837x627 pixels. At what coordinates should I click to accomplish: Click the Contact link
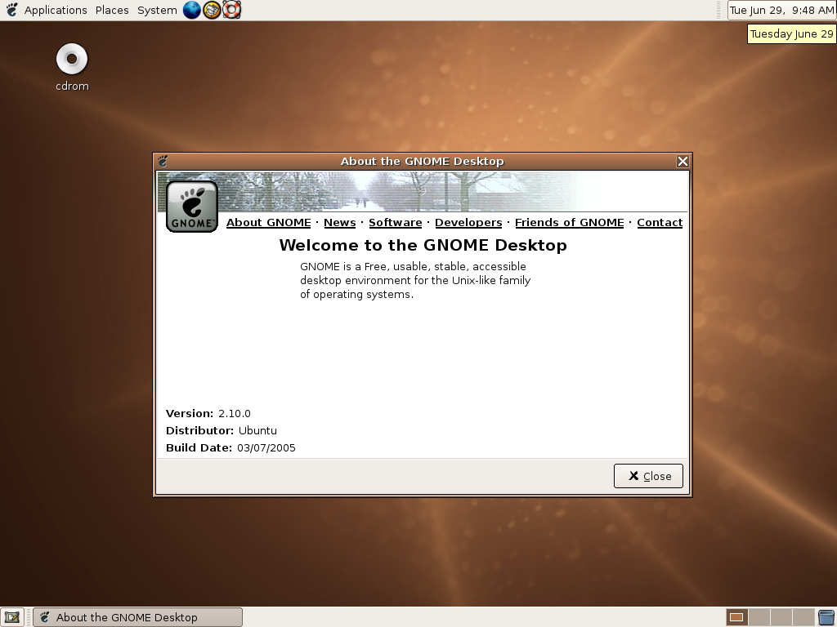660,222
